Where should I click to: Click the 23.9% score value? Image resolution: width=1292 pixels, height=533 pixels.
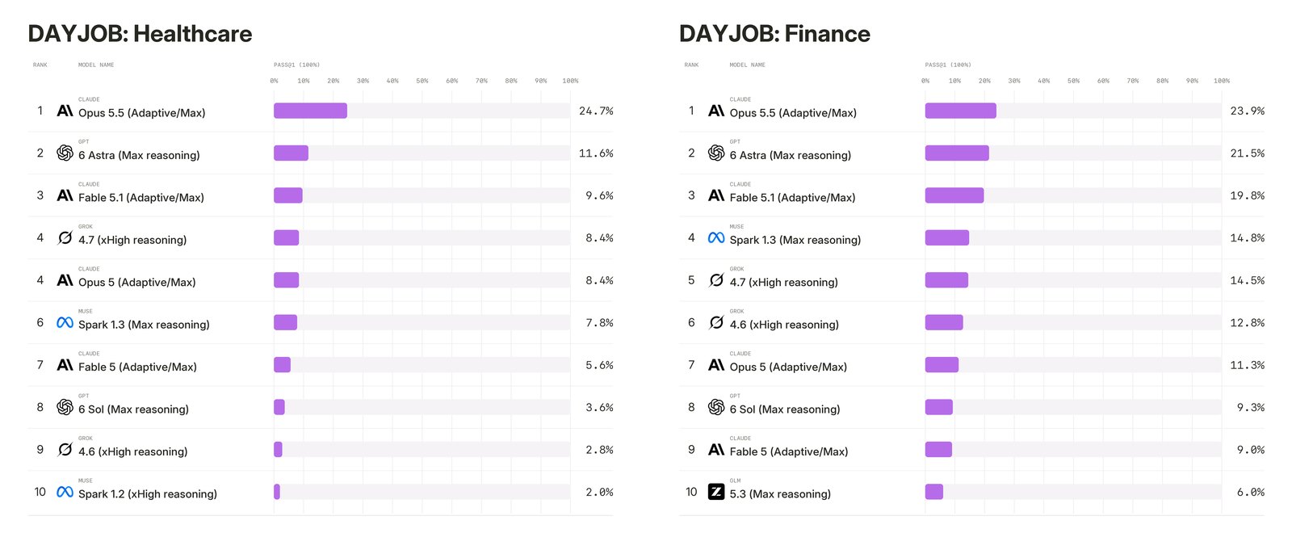pyautogui.click(x=1248, y=111)
